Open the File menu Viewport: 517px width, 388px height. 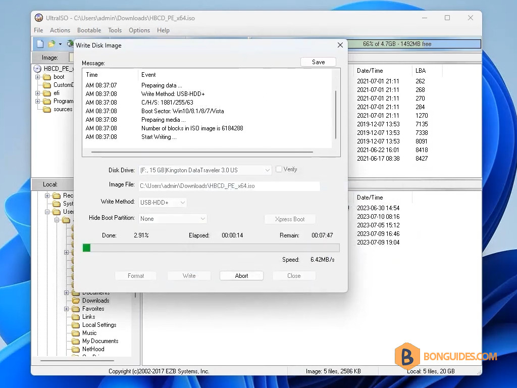(x=38, y=30)
